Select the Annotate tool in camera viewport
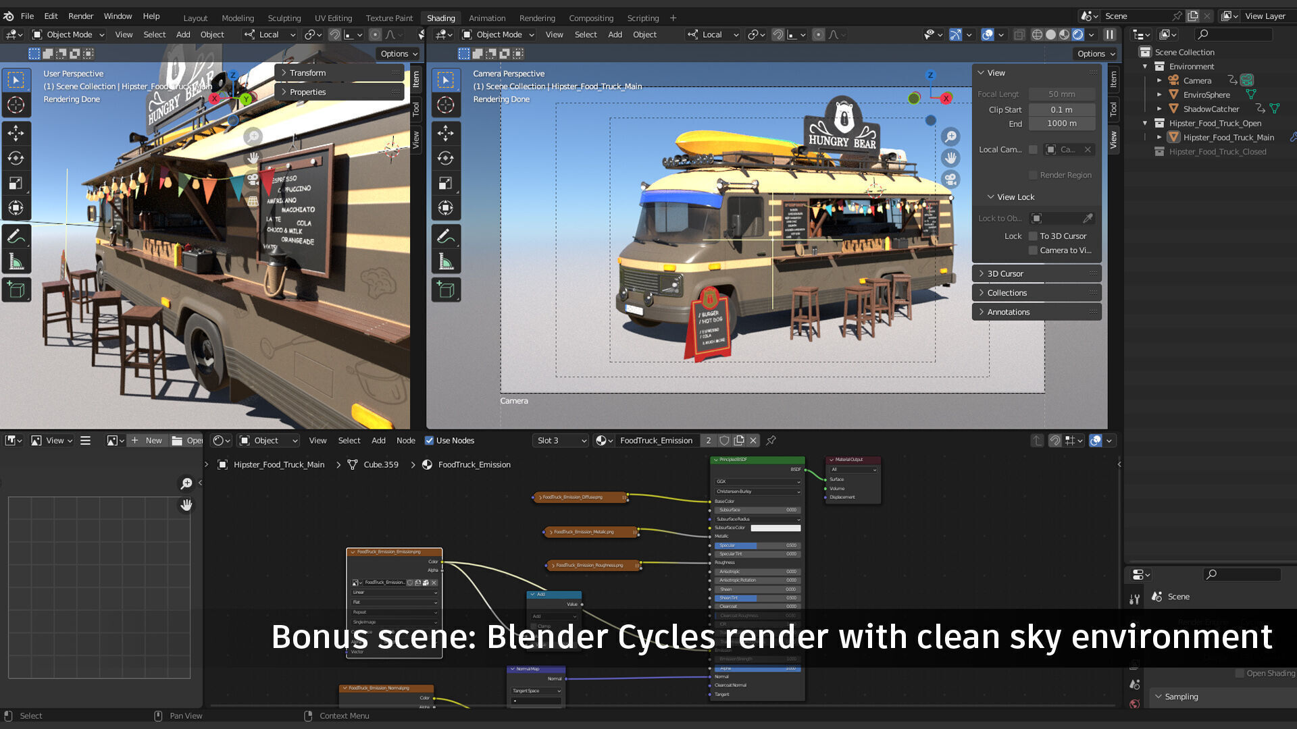This screenshot has height=729, width=1297. (x=445, y=236)
